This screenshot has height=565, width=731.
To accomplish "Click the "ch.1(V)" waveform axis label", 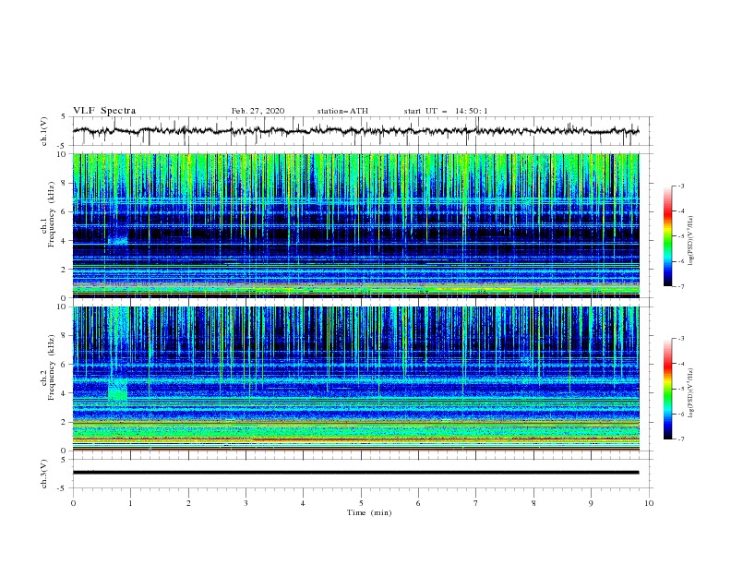I will (x=44, y=131).
